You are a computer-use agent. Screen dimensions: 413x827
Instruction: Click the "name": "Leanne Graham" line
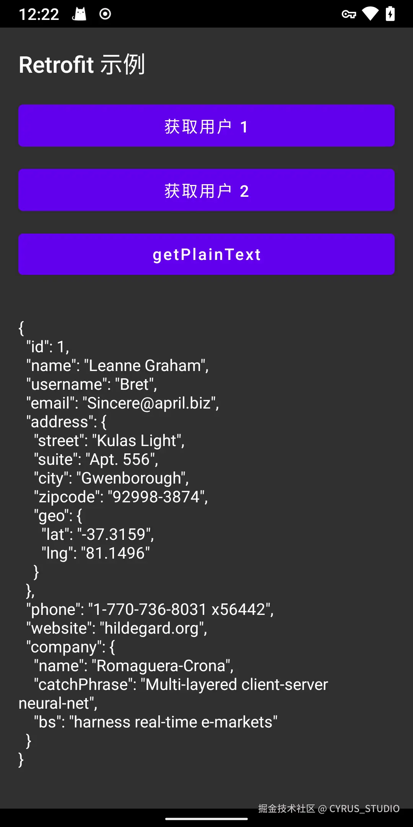pyautogui.click(x=117, y=366)
